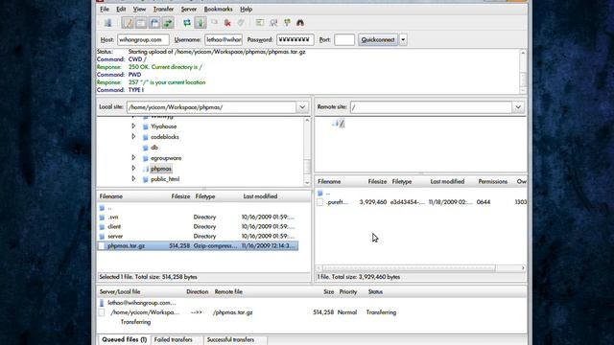Viewport: 614px width, 345px height.
Task: Cancel the current operation
Action: (214, 23)
